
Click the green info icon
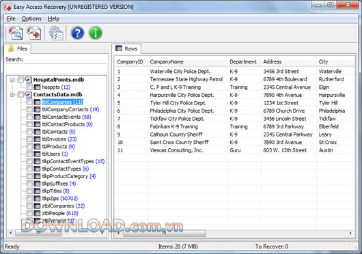[96, 33]
